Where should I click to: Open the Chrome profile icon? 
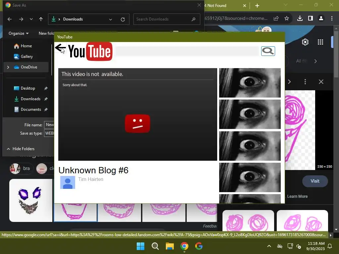coord(321,19)
